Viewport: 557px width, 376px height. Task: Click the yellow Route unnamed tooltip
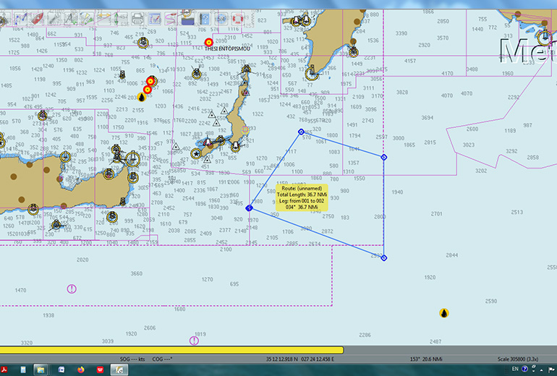[x=302, y=197]
